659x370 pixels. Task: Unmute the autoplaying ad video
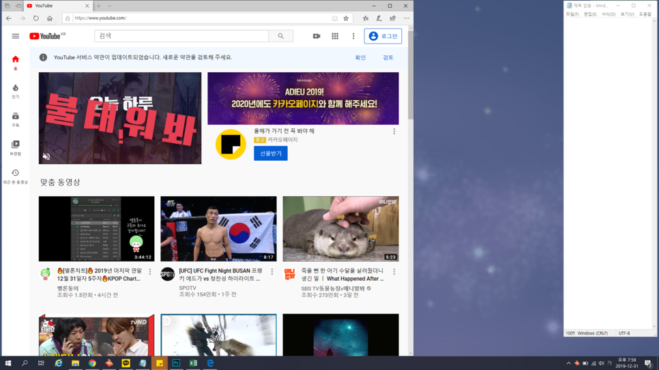(x=46, y=157)
